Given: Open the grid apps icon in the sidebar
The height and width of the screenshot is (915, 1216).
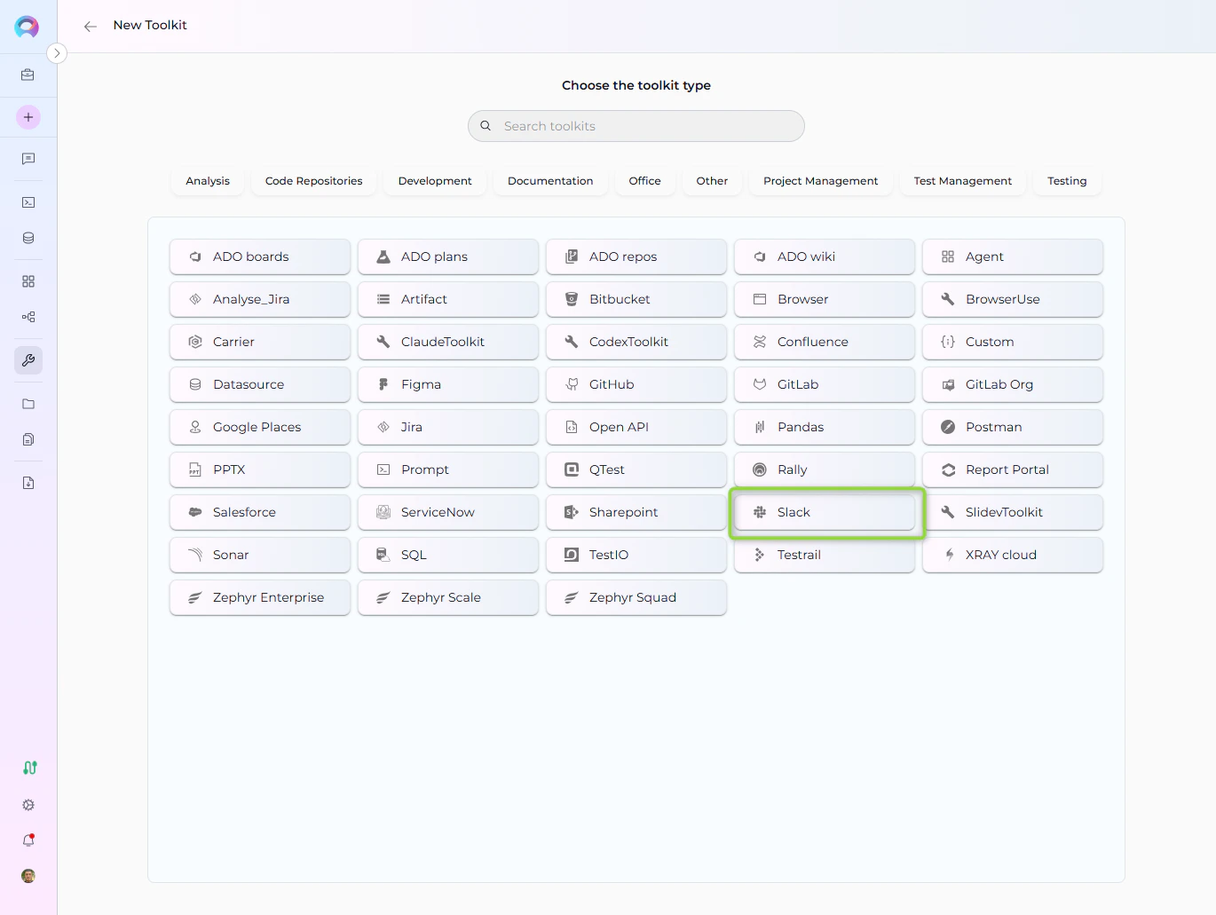Looking at the screenshot, I should pyautogui.click(x=28, y=281).
